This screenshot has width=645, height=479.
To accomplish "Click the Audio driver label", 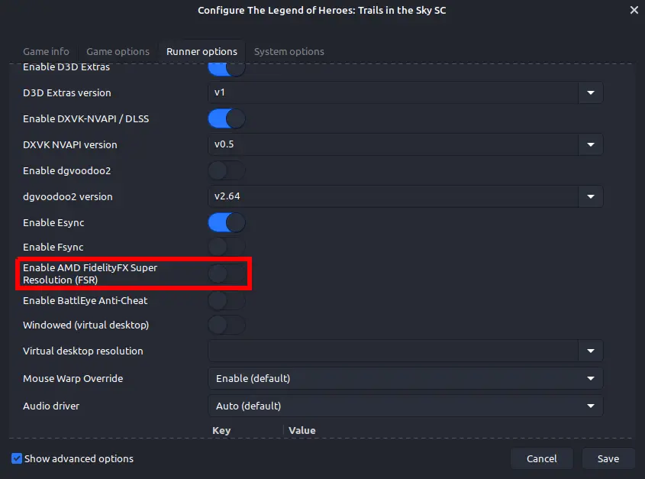I will coord(51,406).
